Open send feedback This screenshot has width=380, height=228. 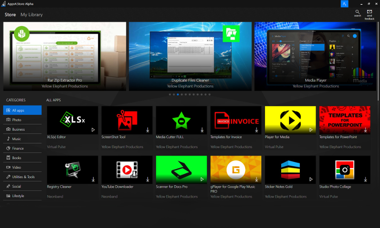[370, 15]
